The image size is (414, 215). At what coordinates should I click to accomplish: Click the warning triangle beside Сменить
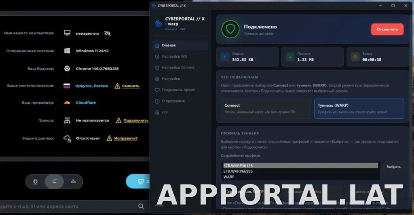point(117,86)
